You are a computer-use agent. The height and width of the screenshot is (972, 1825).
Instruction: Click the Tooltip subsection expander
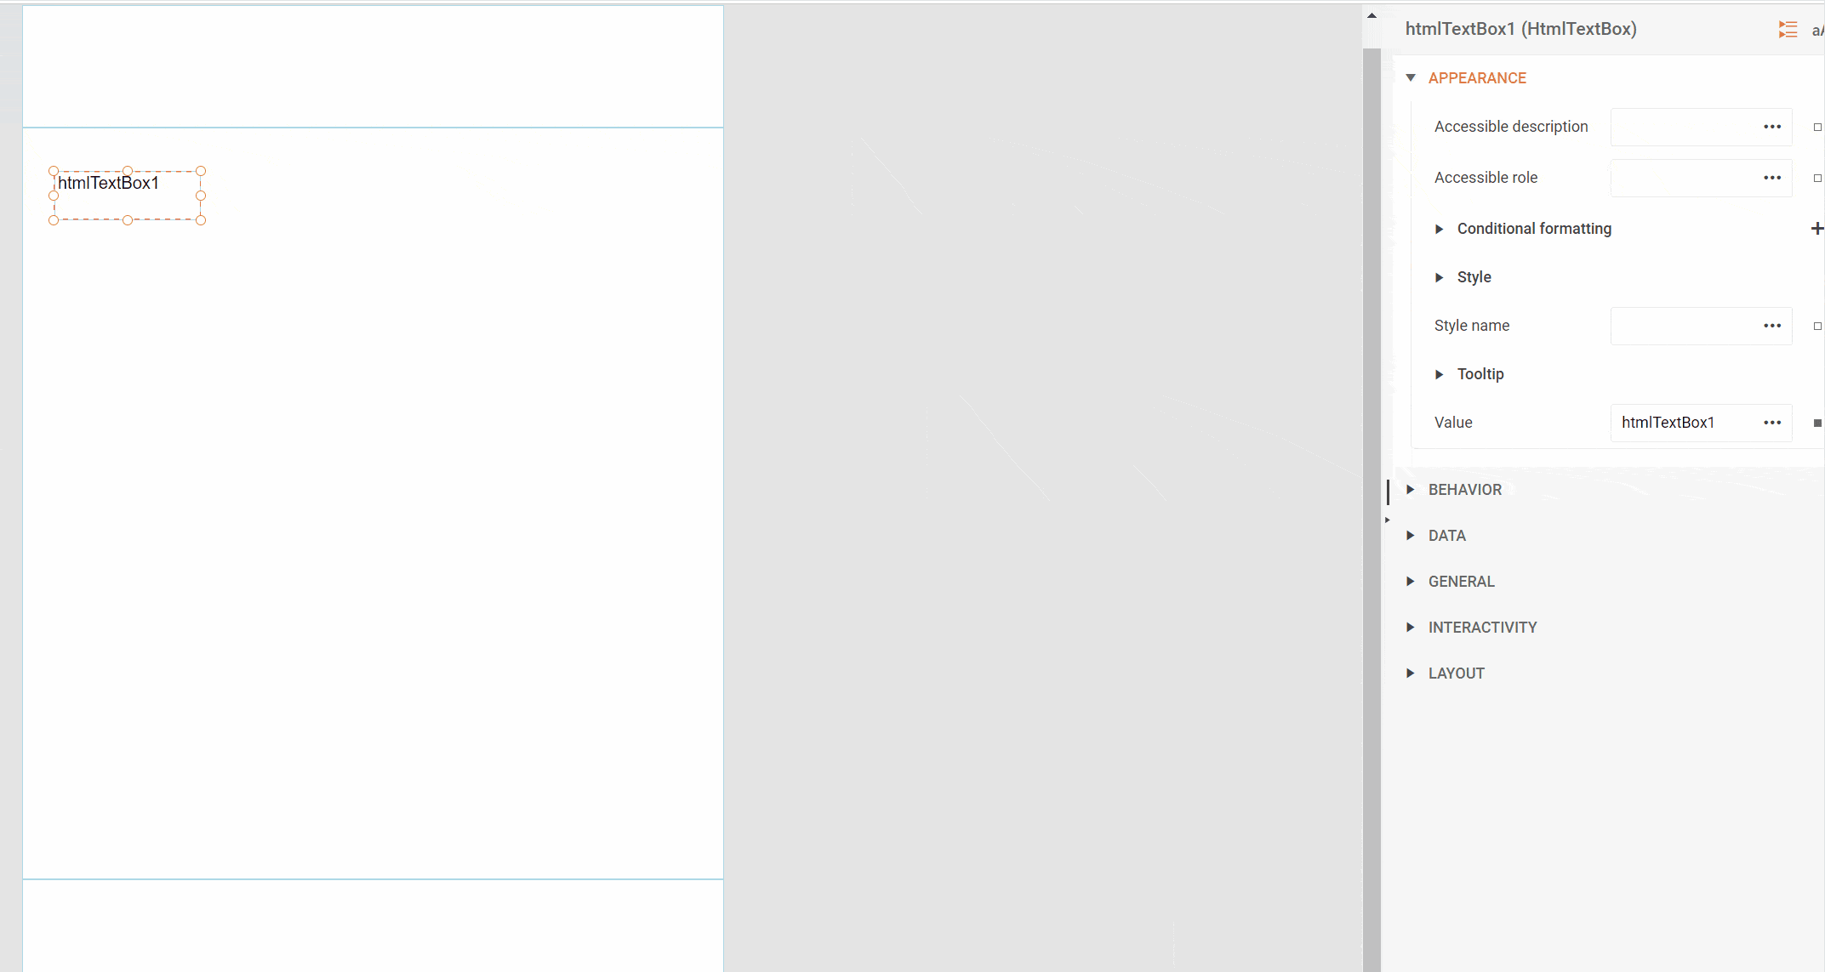click(x=1439, y=374)
